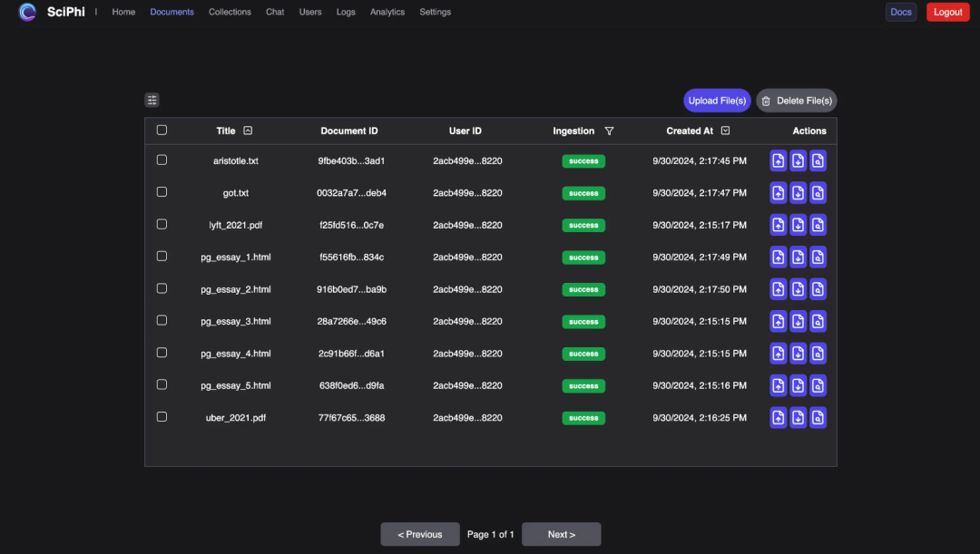
Task: Click document ID 9fbe403b...3ad1
Action: pyautogui.click(x=351, y=161)
